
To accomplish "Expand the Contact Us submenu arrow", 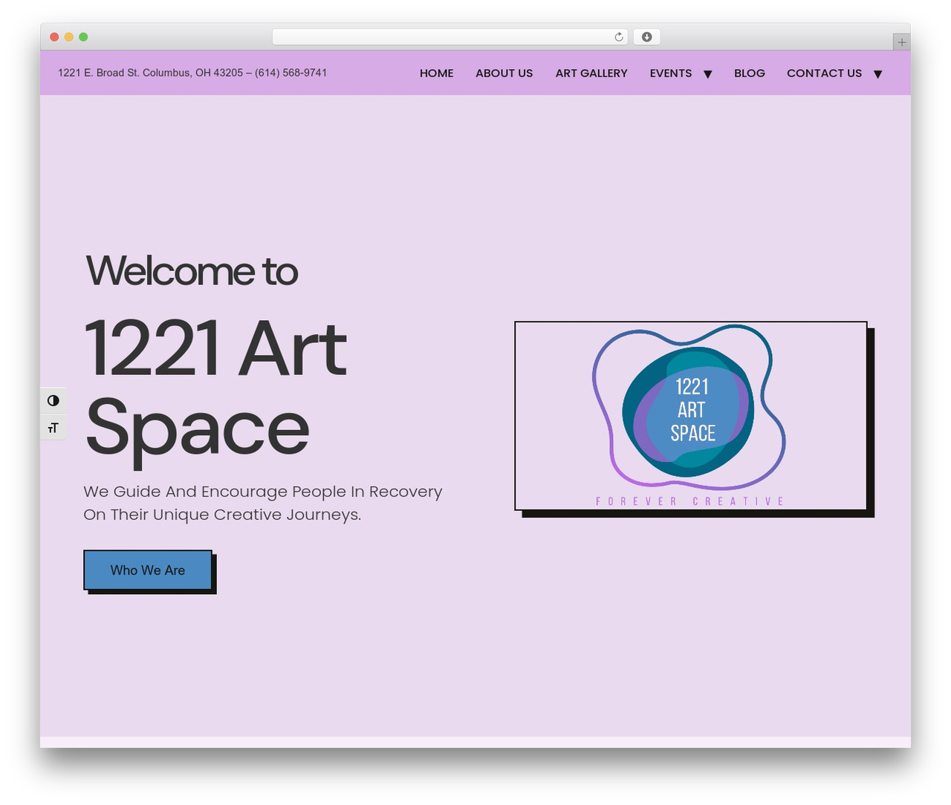I will (877, 74).
